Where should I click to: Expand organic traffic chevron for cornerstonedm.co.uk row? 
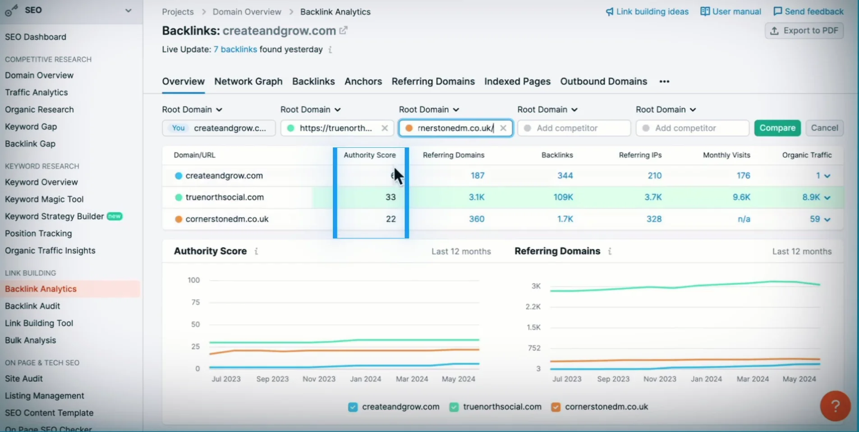tap(827, 220)
